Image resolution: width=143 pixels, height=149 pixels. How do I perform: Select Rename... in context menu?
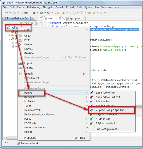[30, 53]
